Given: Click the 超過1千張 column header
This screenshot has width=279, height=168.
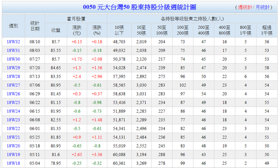Looking at the screenshot, I should (x=267, y=30).
